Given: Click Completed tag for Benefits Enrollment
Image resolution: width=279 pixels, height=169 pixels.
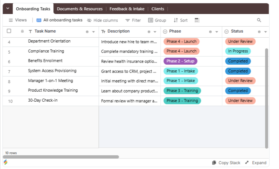Looking at the screenshot, I should tap(238, 61).
